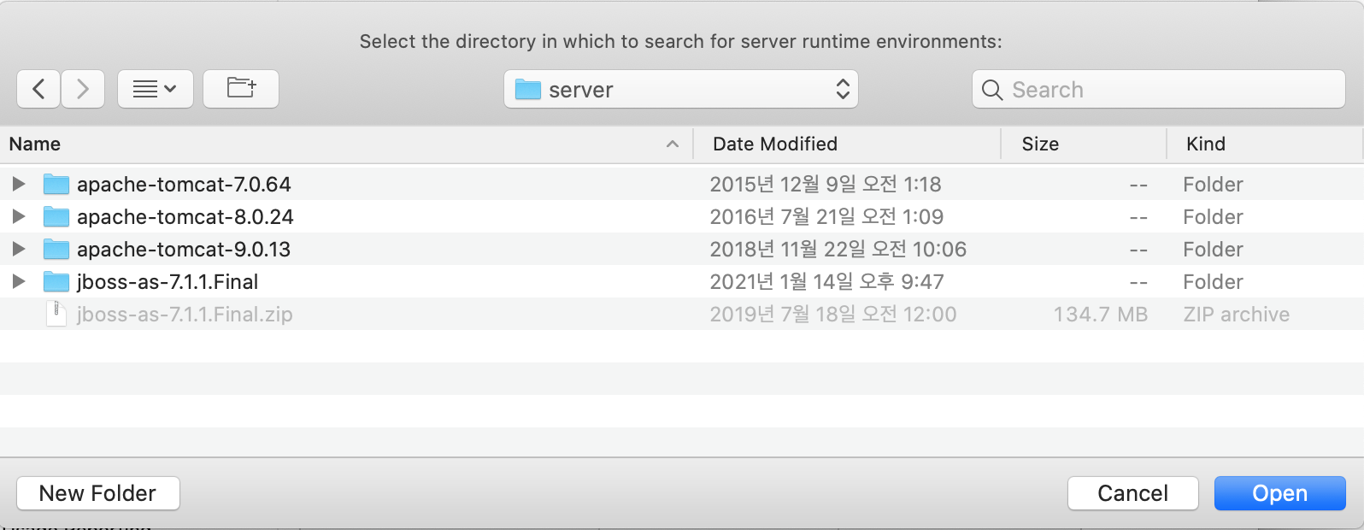Select the apache-tomcat-8.0.24 folder name
The width and height of the screenshot is (1364, 530).
pos(185,216)
